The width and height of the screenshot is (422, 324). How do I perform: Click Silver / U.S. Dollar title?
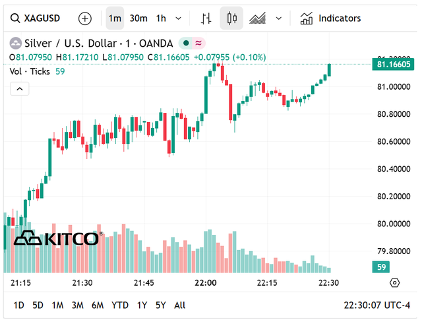click(71, 44)
